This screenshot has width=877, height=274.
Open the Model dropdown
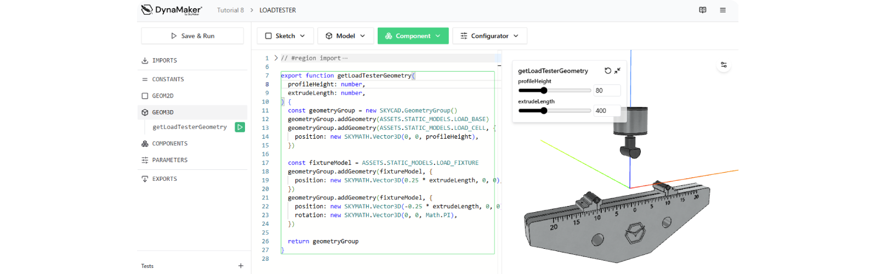click(345, 36)
